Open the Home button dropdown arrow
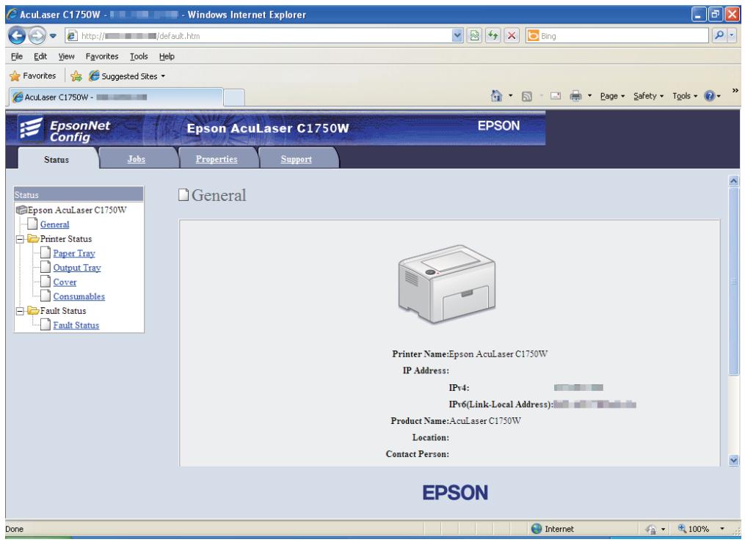 coord(511,96)
